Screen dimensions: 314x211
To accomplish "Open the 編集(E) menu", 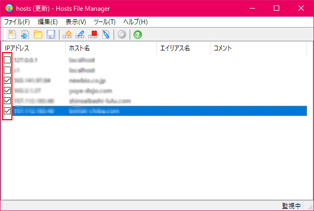I will 48,21.
